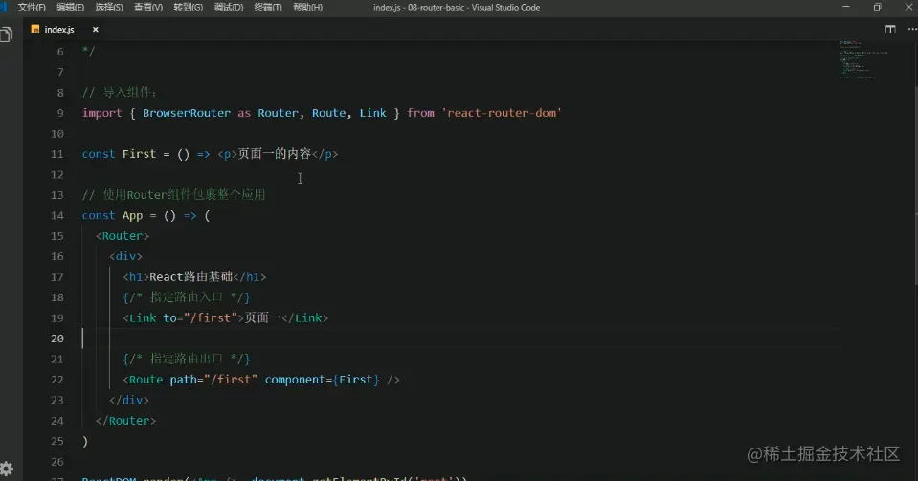Click 'Link' in the import on line 9
The image size is (918, 481).
[x=372, y=113]
